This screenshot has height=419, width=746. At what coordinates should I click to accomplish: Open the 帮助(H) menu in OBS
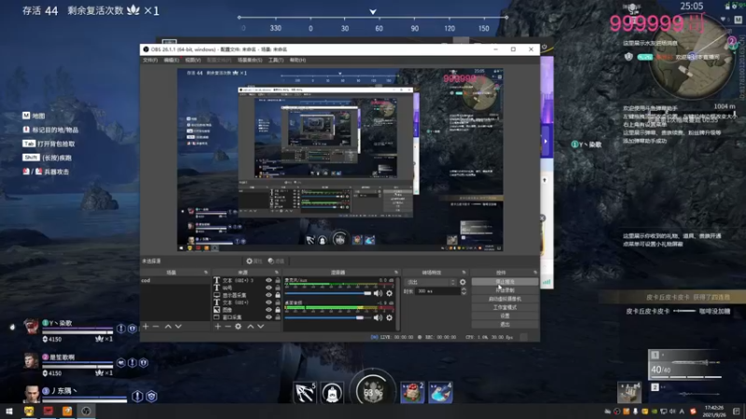coord(297,61)
